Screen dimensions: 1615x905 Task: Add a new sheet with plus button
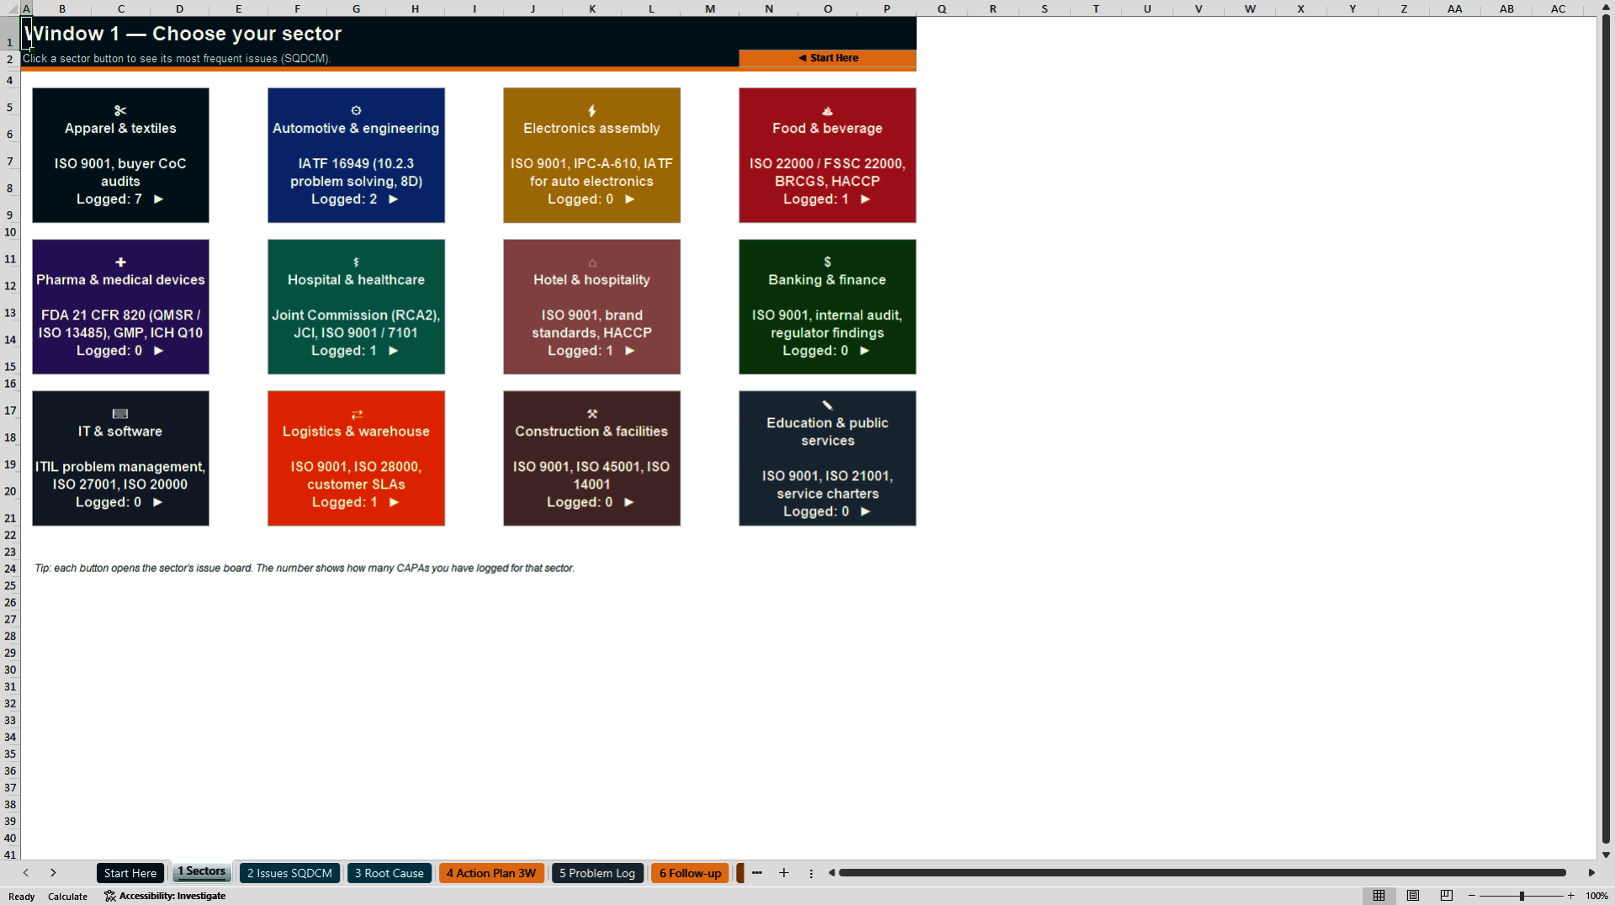(784, 873)
